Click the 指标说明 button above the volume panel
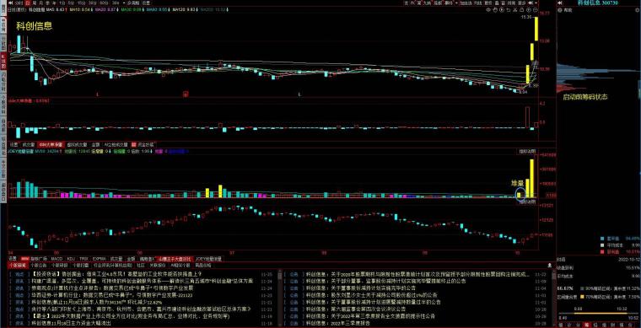Screen dimensions: 641x328 (x=526, y=151)
